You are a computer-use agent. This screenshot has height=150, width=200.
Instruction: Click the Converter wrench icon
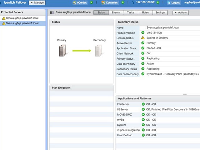(103, 3)
